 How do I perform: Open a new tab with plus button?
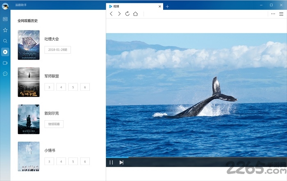[167, 6]
